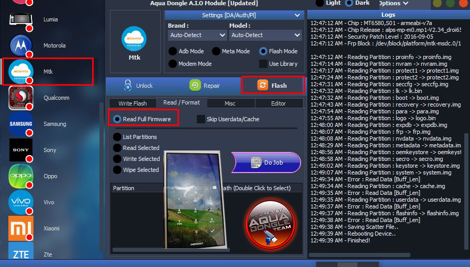Enable Meta Mode option

click(216, 51)
